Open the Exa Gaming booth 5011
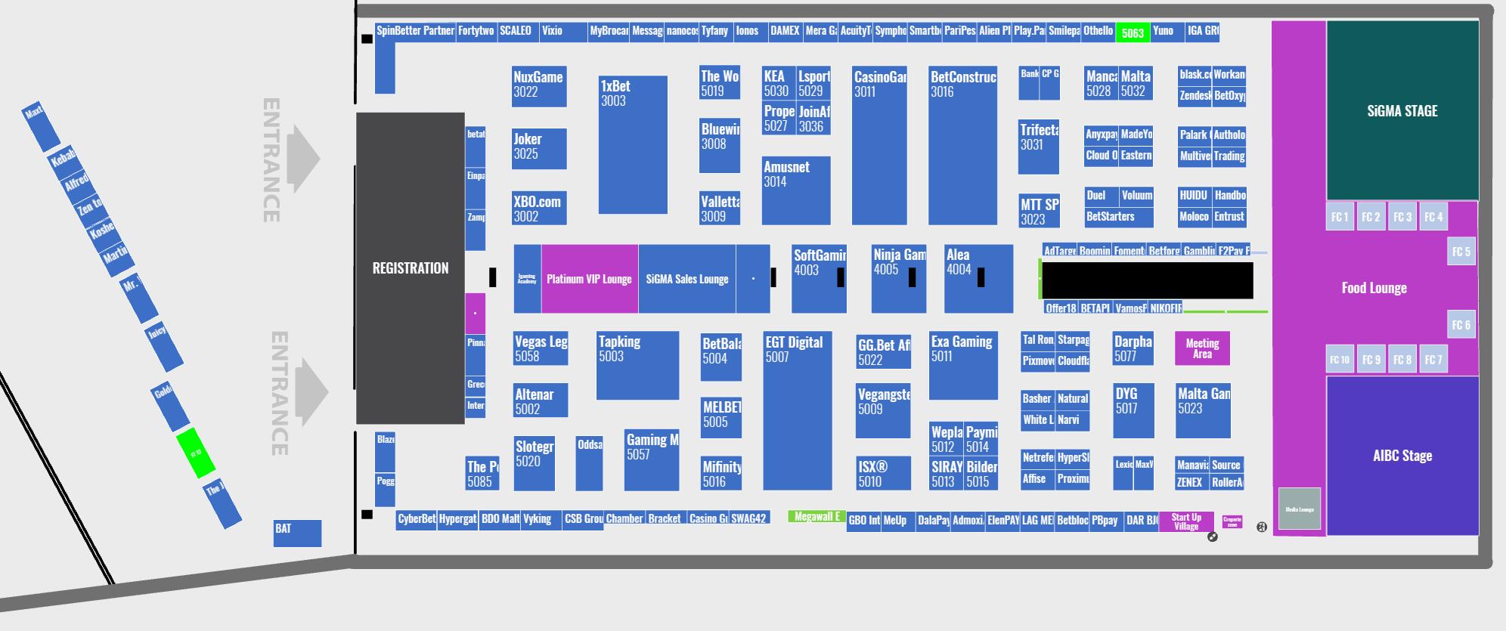 coord(963,365)
